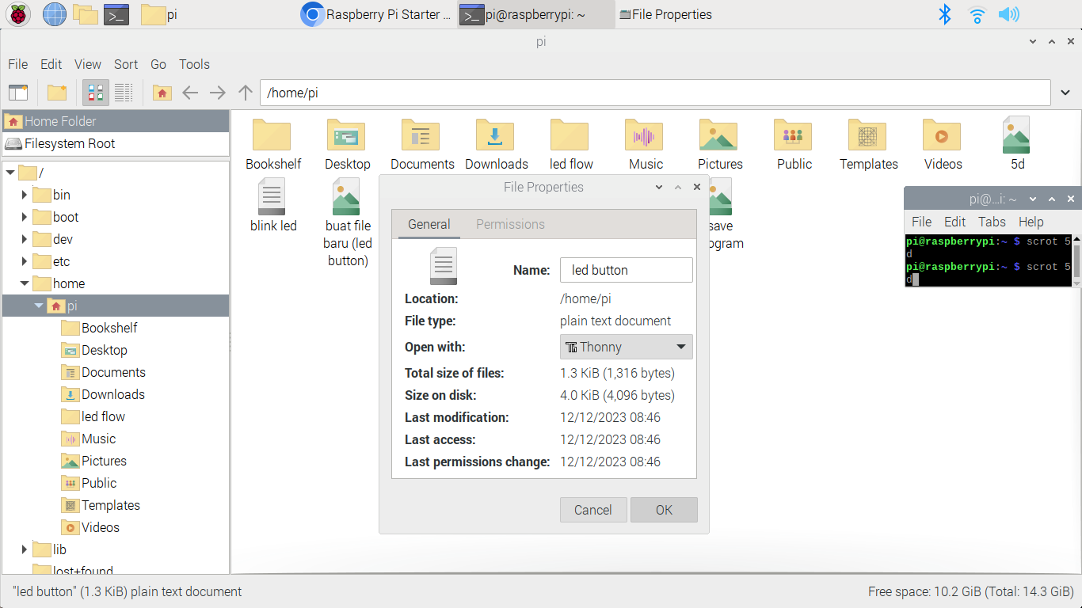Open the Tabs menu in the terminal window
1082x608 pixels.
(x=992, y=222)
